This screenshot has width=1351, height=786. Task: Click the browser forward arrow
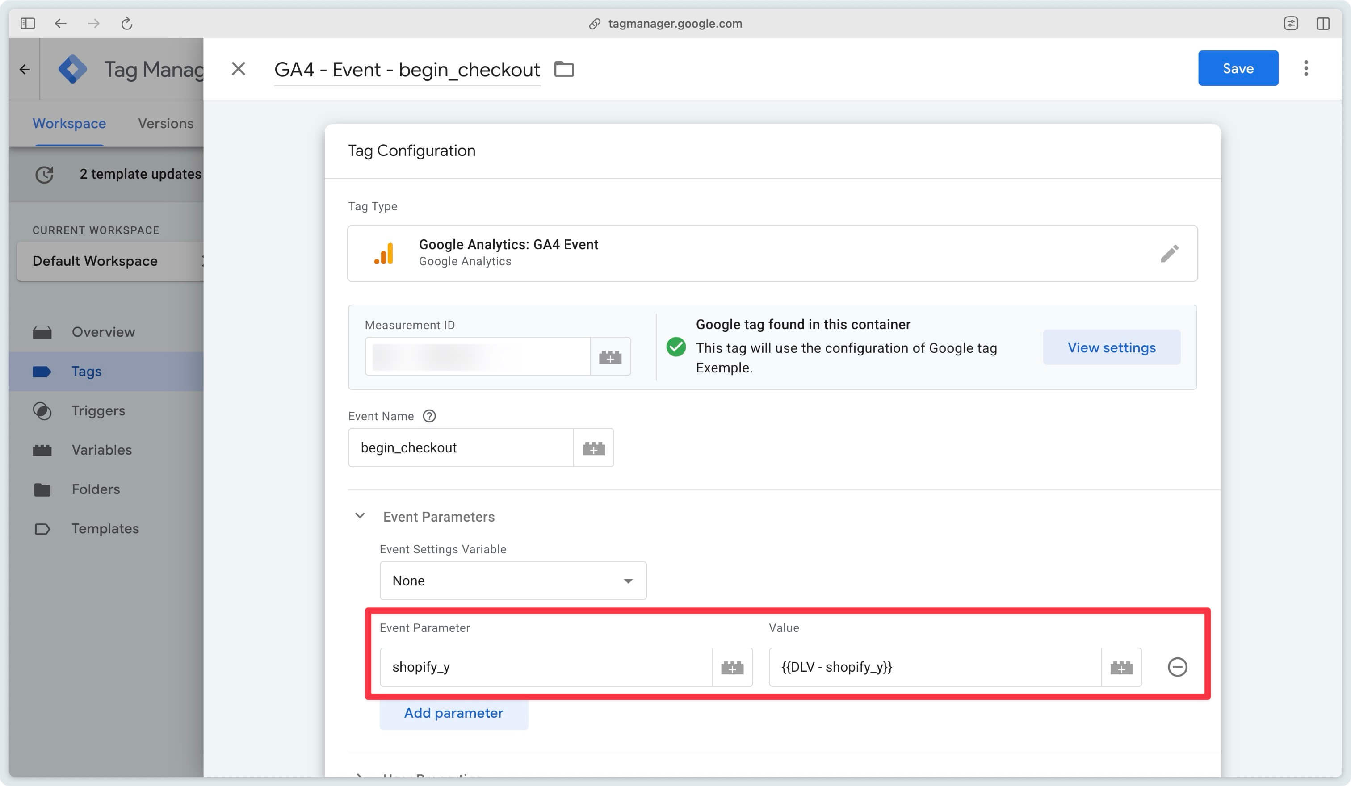[x=94, y=24]
